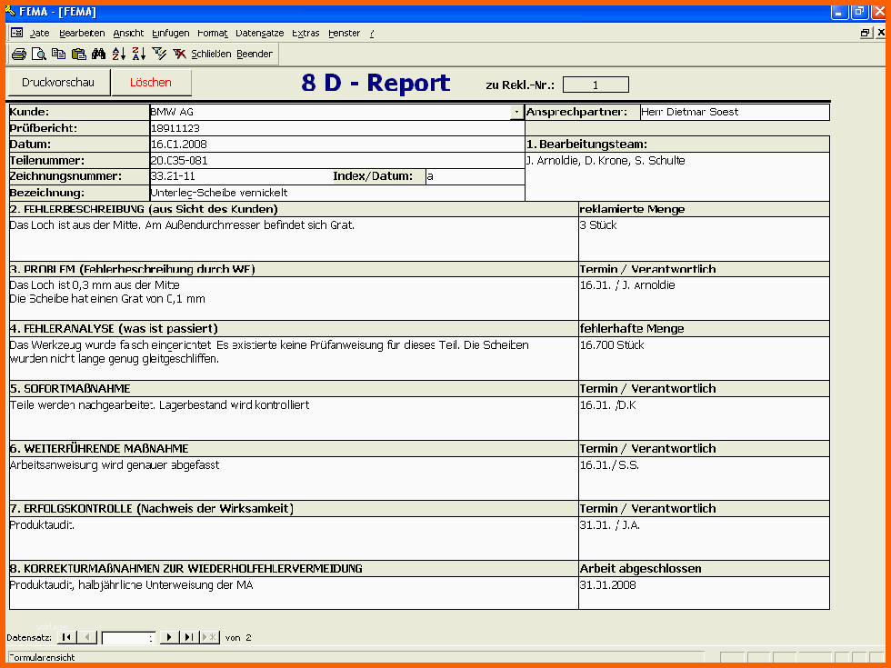
Task: Click Schließen in the toolbar
Action: pos(211,54)
